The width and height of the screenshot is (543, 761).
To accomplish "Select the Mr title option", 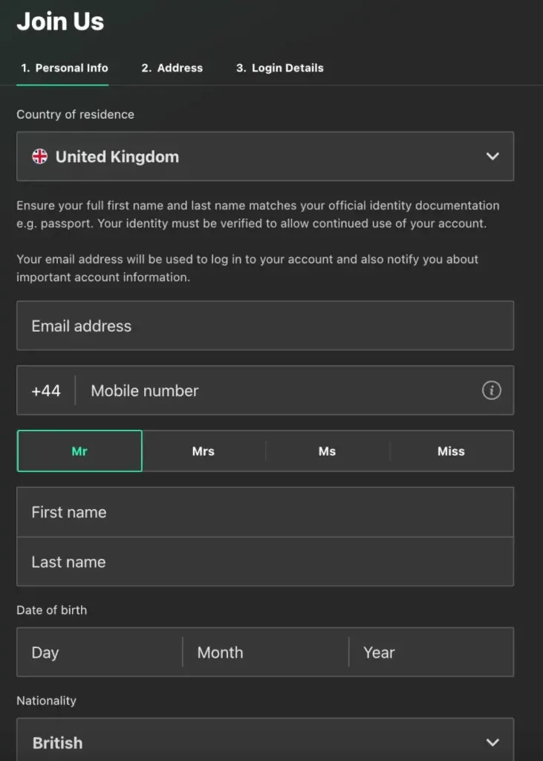I will click(79, 451).
